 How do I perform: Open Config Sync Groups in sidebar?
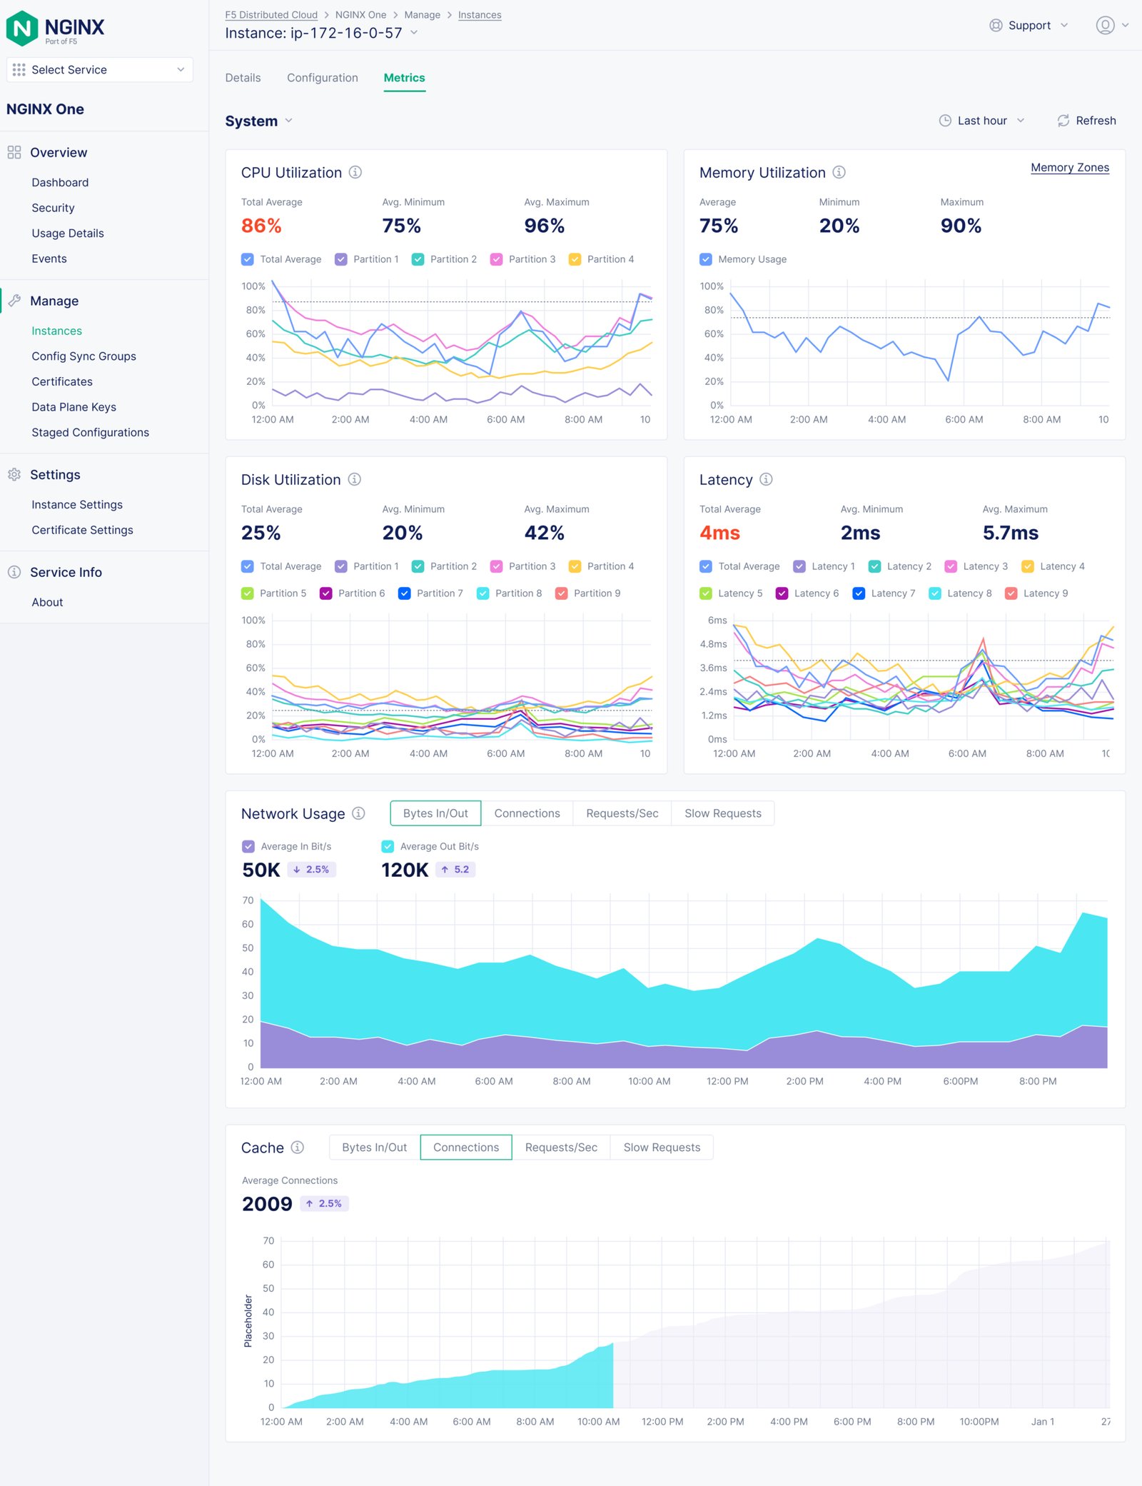[84, 356]
